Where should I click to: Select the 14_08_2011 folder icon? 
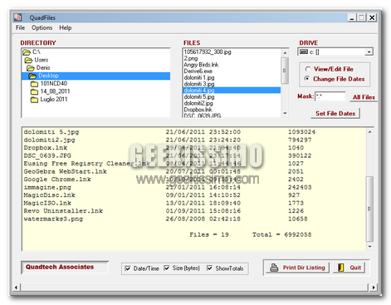click(x=34, y=91)
